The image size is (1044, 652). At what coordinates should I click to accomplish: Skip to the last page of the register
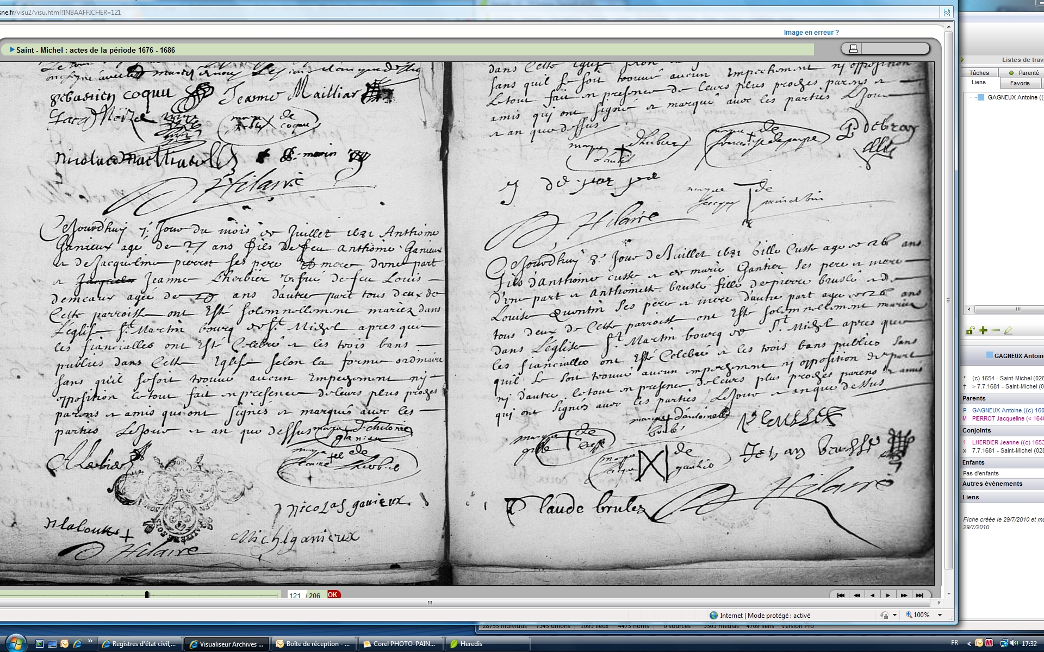click(x=919, y=595)
